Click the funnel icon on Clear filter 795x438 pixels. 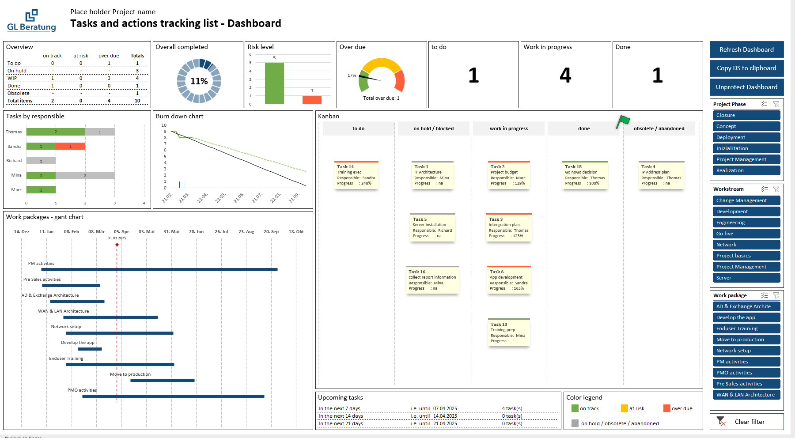721,421
